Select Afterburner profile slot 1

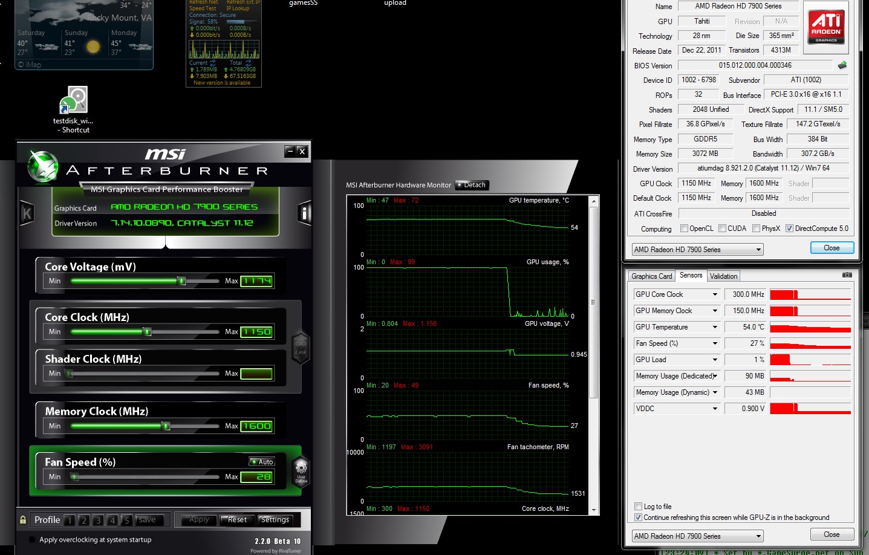[70, 521]
